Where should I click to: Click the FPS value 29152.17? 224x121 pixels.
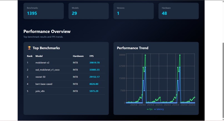pos(94,77)
